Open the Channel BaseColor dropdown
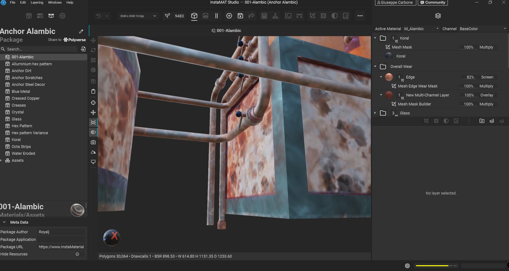Viewport: 509px width, 271px height. tap(482, 29)
